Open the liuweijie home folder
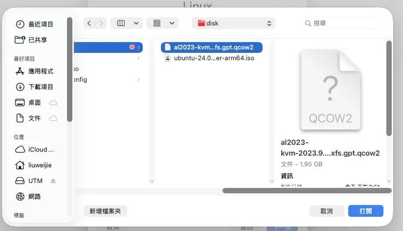Viewport: 403px width, 231px height. click(33, 165)
